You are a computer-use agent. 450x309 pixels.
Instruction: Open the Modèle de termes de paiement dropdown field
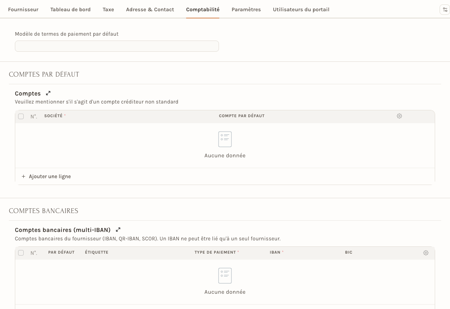coord(117,46)
